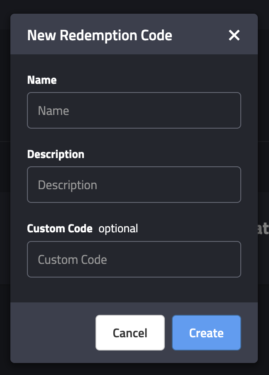Dismiss the modal using the X icon
Screen dimensions: 269x375
[234, 35]
